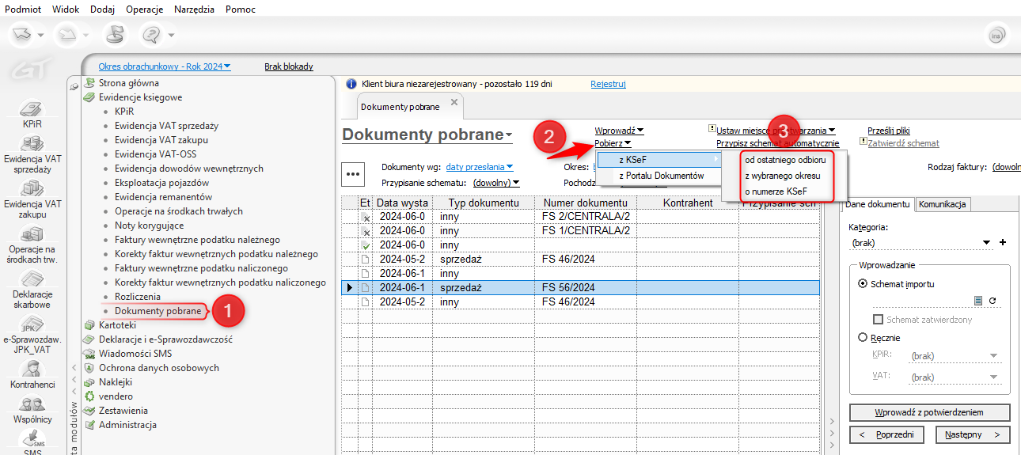The height and width of the screenshot is (455, 1021).
Task: Click Wprowadź z potwierdzeniem button
Action: tap(929, 412)
